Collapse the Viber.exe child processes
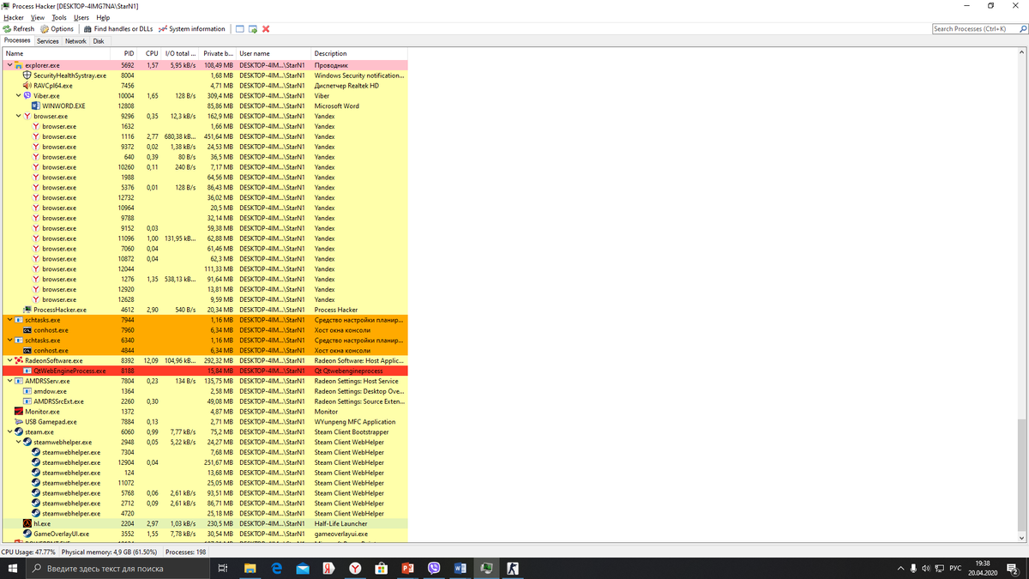The height and width of the screenshot is (579, 1029). point(19,96)
